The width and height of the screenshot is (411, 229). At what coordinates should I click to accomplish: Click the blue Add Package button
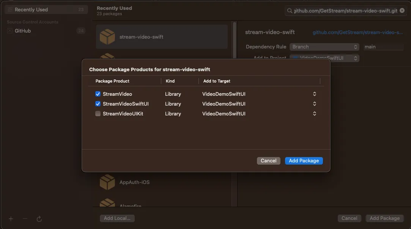click(x=304, y=160)
